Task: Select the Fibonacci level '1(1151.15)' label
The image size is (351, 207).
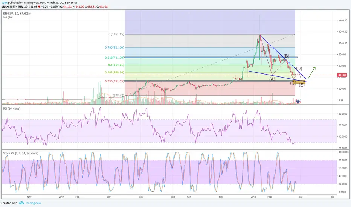Action: 116,35
